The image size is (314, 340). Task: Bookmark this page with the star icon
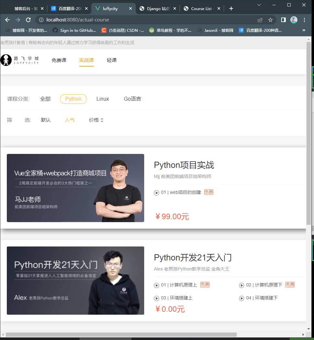click(270, 20)
